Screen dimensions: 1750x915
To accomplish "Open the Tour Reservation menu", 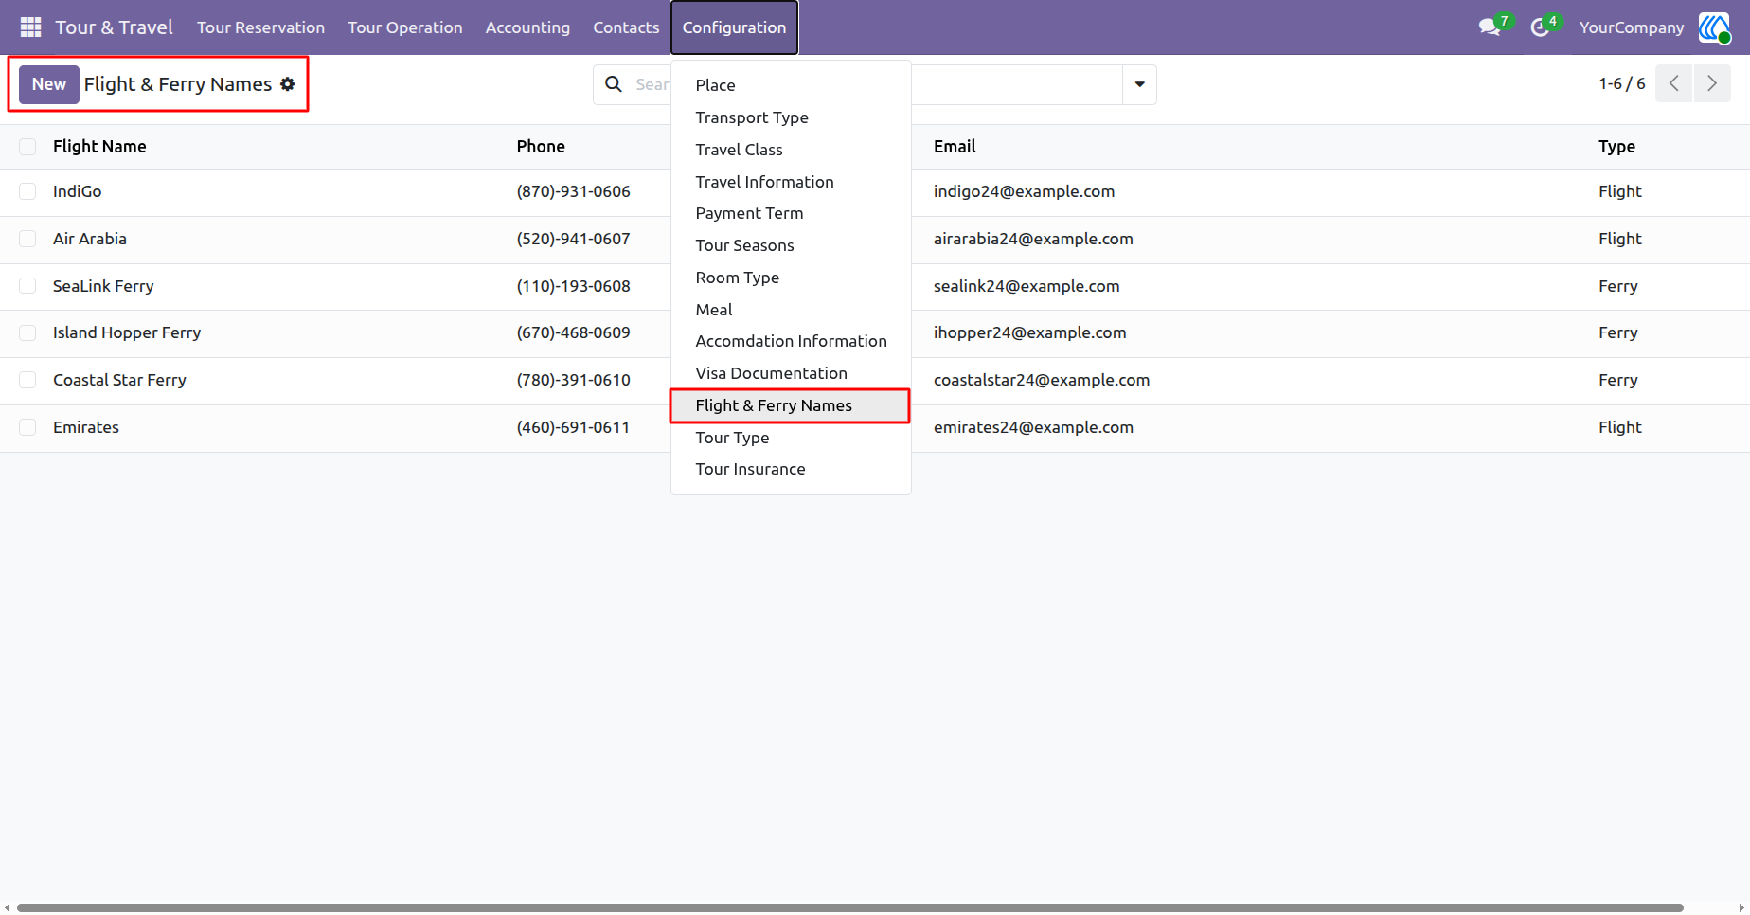I will point(260,27).
